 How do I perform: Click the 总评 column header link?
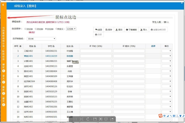tap(153, 46)
